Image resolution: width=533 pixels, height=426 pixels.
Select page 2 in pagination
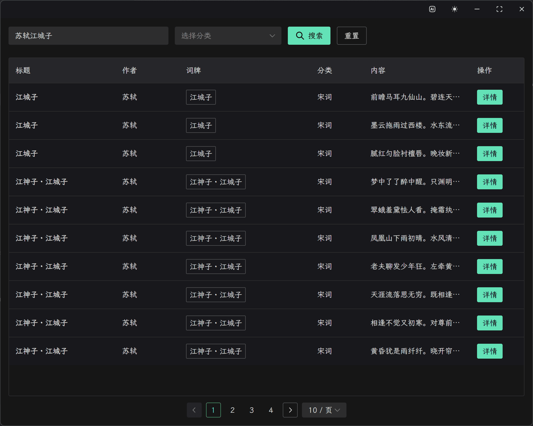(233, 410)
